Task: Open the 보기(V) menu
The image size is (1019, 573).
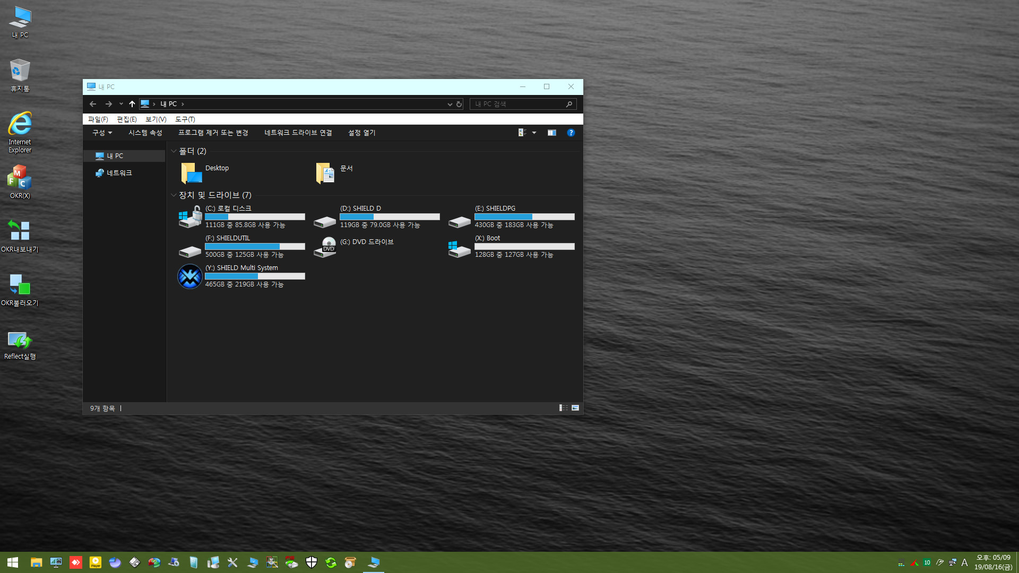Action: (x=156, y=119)
